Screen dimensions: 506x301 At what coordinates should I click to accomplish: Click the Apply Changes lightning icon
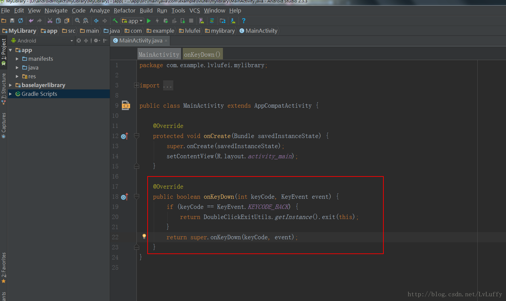point(157,21)
